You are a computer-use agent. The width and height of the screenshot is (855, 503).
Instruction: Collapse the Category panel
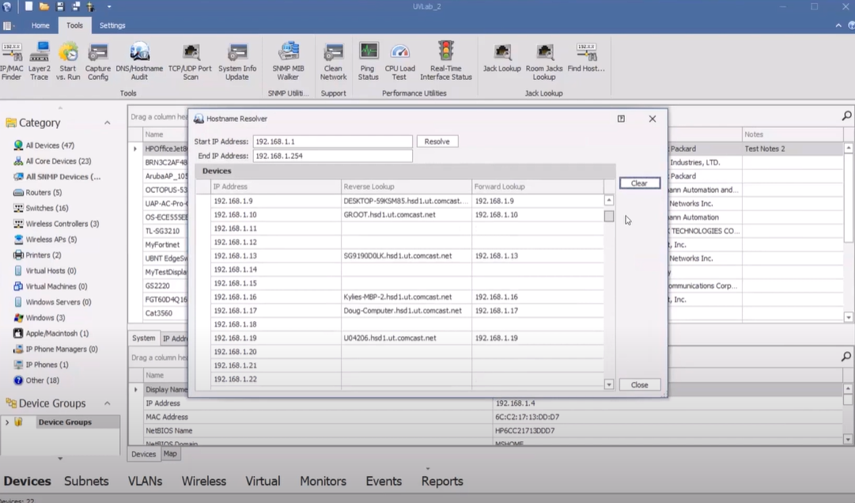108,123
